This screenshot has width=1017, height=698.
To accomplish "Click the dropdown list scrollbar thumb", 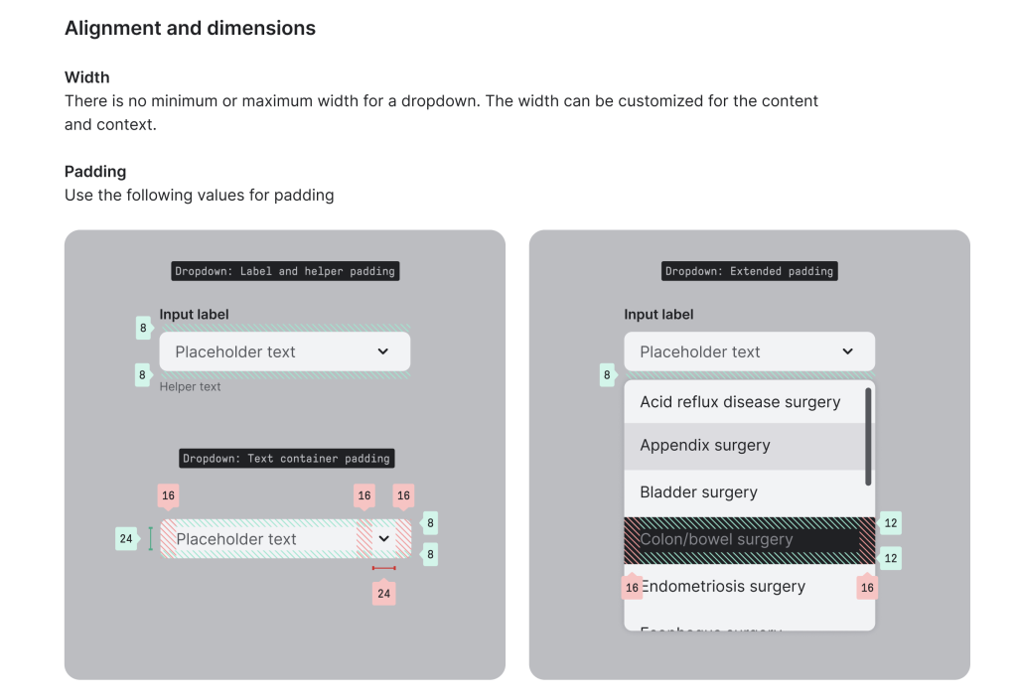I will 868,436.
